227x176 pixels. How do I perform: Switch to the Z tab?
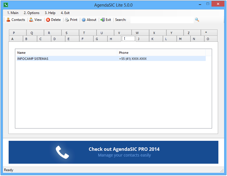point(192,33)
